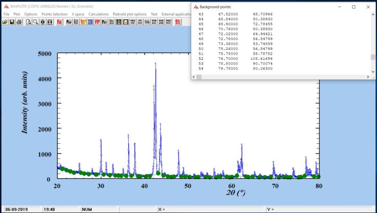Open the Rietveld plot options menu
The image size is (377, 213).
[130, 14]
